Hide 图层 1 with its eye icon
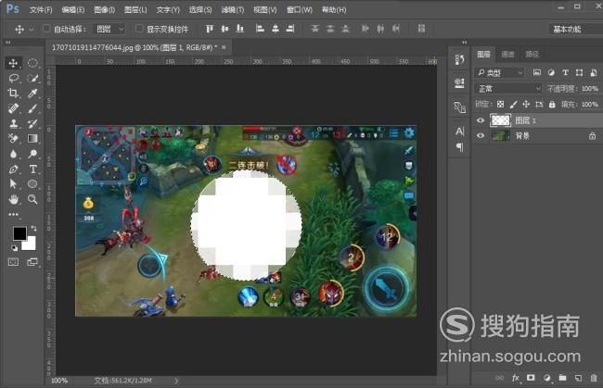The height and width of the screenshot is (388, 603). tap(481, 120)
